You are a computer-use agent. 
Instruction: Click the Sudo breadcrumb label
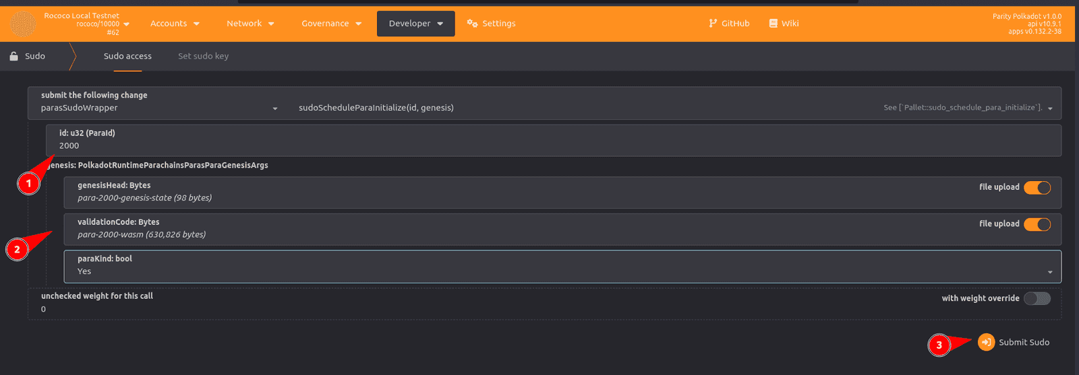point(35,56)
